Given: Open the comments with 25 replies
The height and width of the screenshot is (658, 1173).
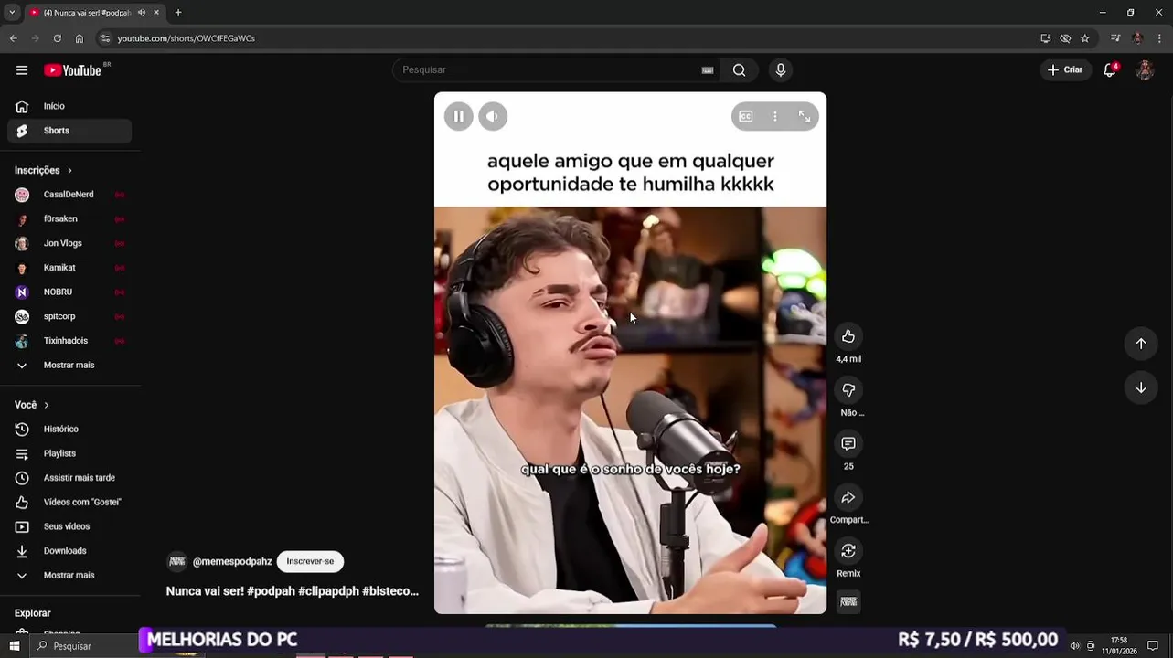Looking at the screenshot, I should coord(848,443).
